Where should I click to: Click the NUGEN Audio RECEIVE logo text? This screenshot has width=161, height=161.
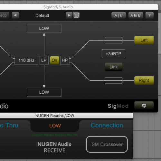click(x=54, y=147)
